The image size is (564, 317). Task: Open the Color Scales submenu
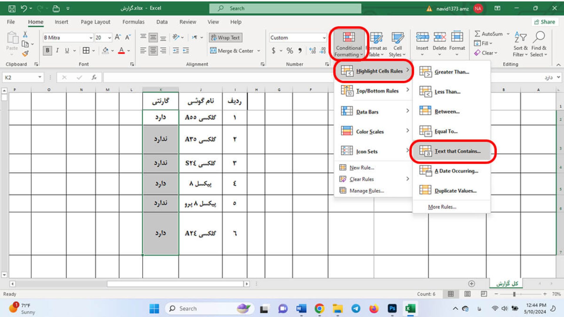(x=373, y=131)
